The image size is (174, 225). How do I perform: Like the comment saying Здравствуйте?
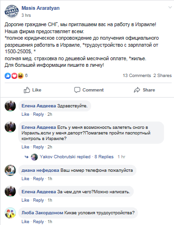pos(25,114)
